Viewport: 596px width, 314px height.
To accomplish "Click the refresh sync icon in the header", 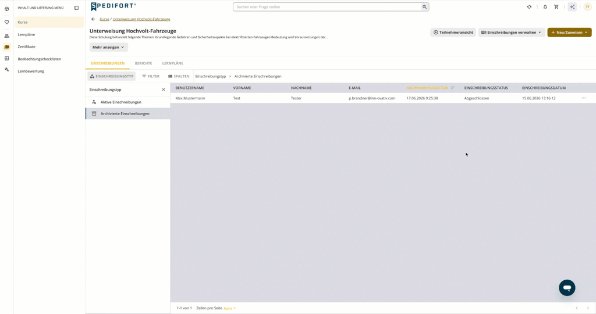I will 529,7.
